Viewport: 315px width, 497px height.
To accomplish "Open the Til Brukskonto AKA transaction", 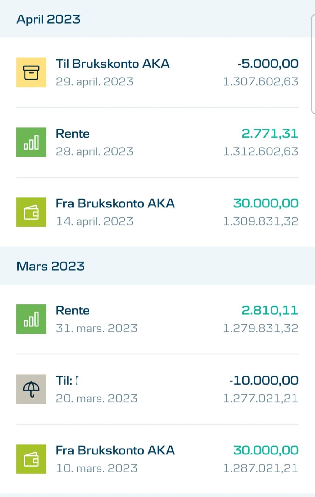I will (157, 72).
